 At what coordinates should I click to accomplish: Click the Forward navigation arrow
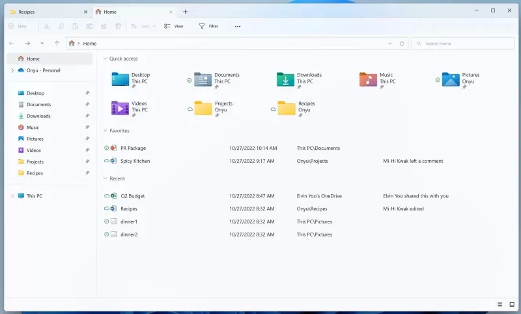pos(27,44)
